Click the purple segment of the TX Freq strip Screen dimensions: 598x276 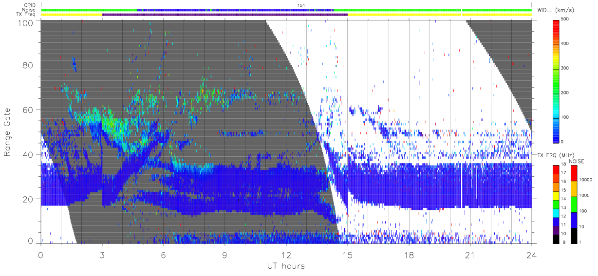pyautogui.click(x=225, y=15)
